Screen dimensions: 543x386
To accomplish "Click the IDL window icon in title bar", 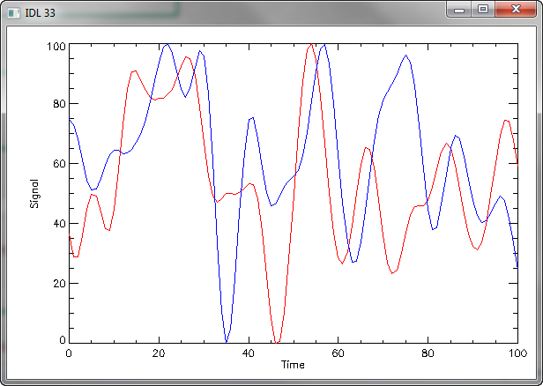I will pos(13,11).
